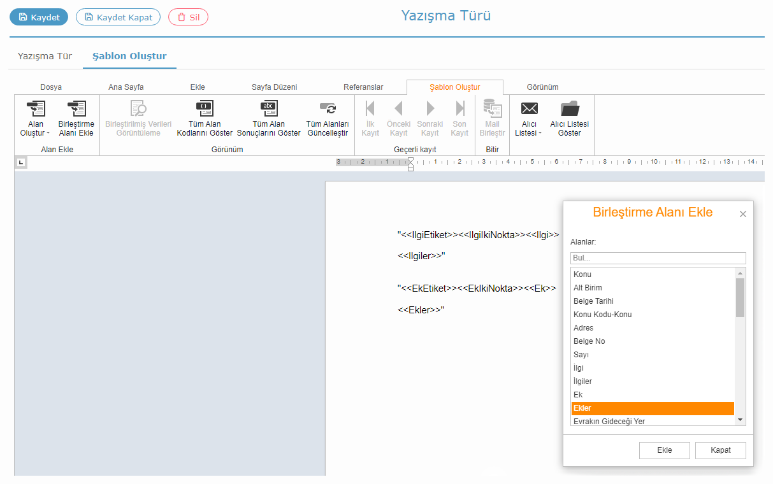
Task: Select the orange Şablon Oluştur ribbon tab
Action: 455,87
